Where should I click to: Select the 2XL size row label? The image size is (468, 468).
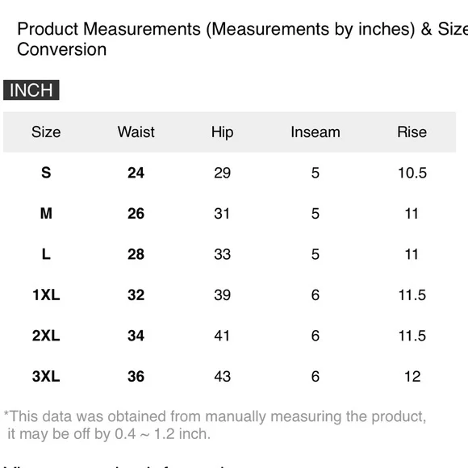[46, 336]
